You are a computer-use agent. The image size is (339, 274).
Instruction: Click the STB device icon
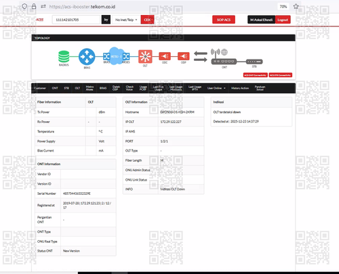click(254, 62)
